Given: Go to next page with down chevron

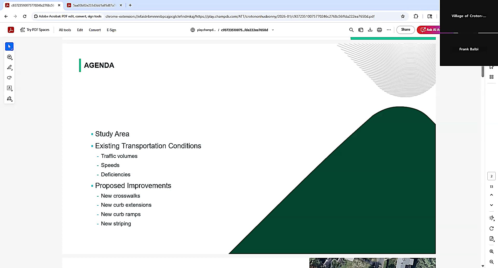Looking at the screenshot, I should pyautogui.click(x=492, y=205).
